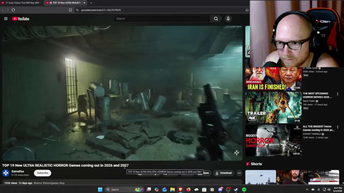Select the 'TOP 19 New ULTRA REALISTIC' tab
Viewport: 344px width, 193px height.
click(67, 3)
